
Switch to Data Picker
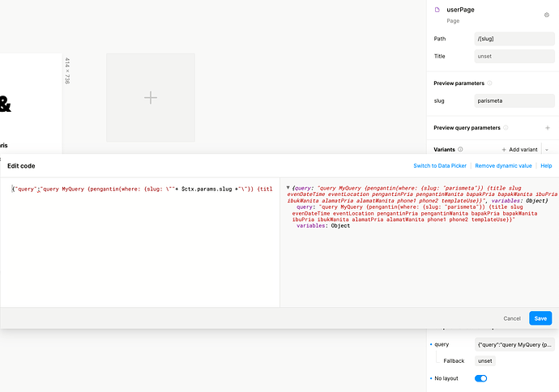[x=442, y=165]
